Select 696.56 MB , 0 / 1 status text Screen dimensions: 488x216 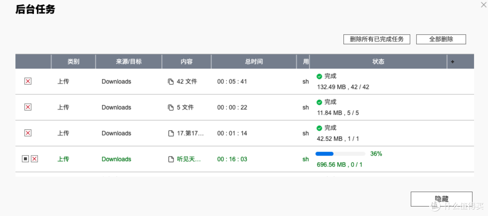click(339, 165)
